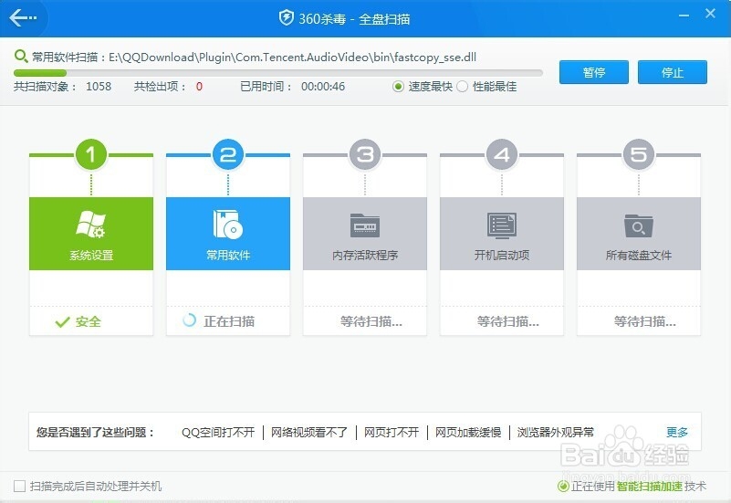Click the 360 shield logo in title

click(x=286, y=18)
